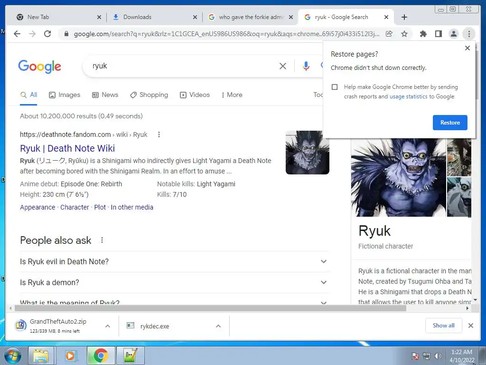The height and width of the screenshot is (365, 486).
Task: Enable sending crash reports checkbox
Action: pos(335,87)
